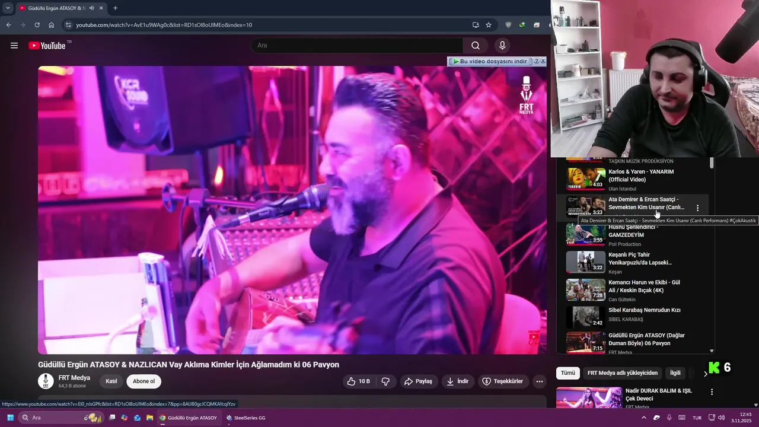Download the video with İndir
The width and height of the screenshot is (759, 427).
(457, 381)
